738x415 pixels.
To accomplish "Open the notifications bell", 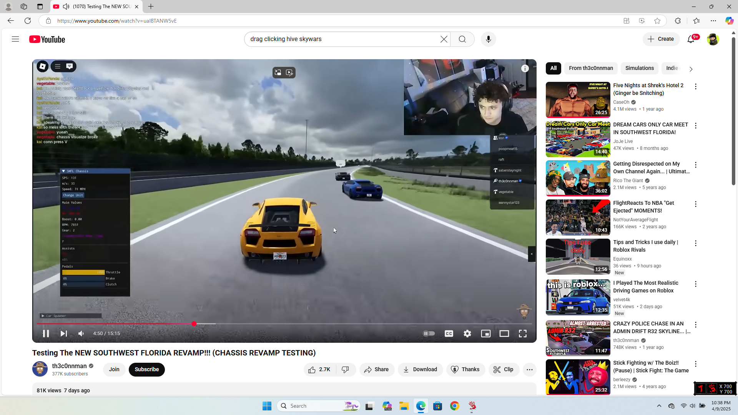I will pyautogui.click(x=691, y=39).
